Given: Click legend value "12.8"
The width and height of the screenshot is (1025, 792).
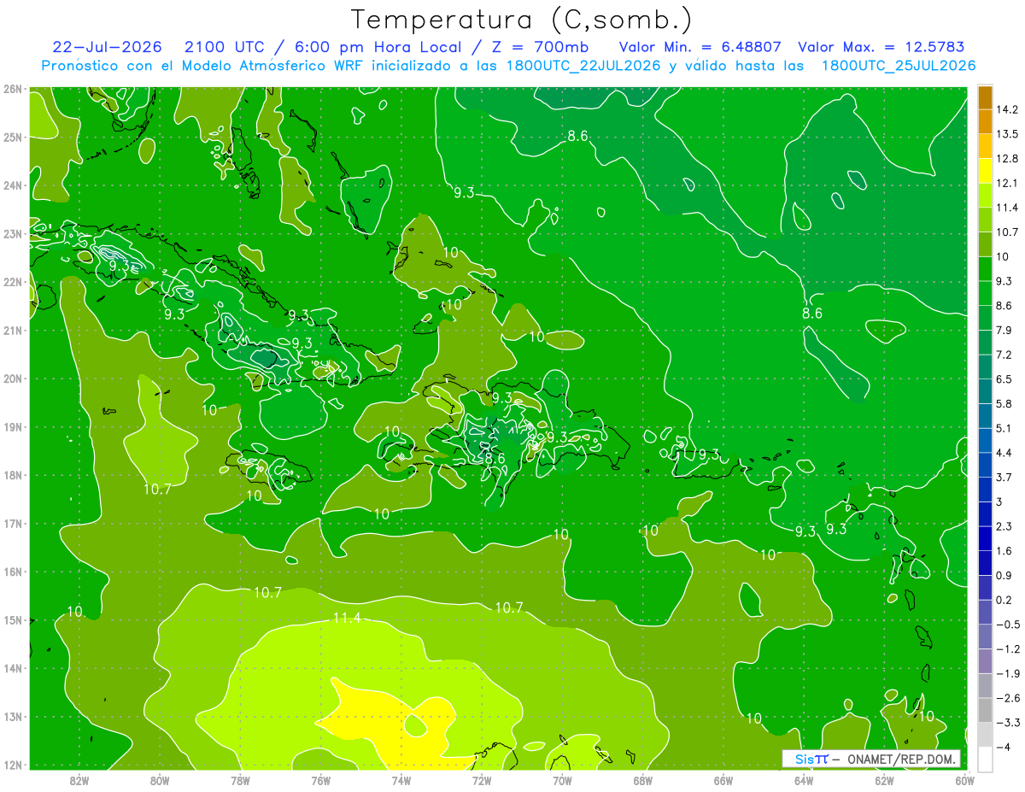Looking at the screenshot, I should click(x=1007, y=159).
